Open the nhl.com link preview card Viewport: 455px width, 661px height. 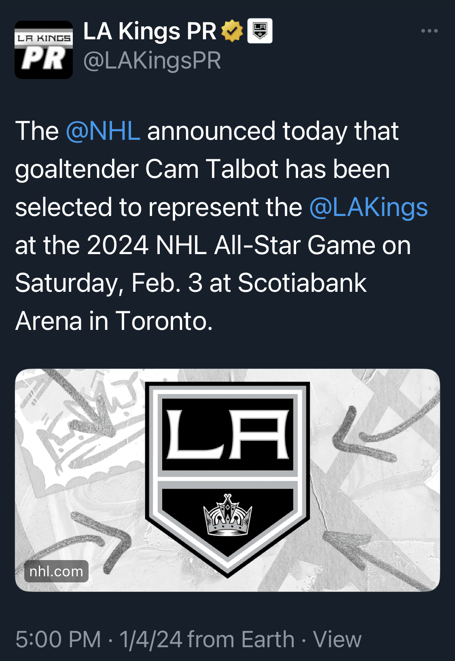227,480
